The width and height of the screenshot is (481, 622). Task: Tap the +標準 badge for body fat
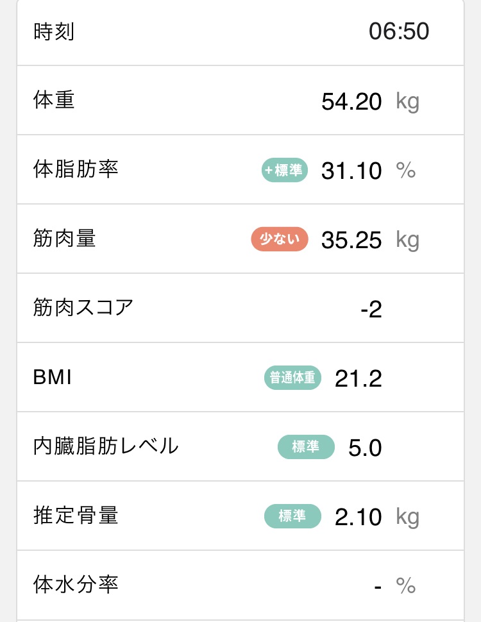click(285, 170)
